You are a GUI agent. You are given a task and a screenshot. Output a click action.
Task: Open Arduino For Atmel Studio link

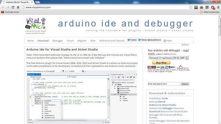pyautogui.click(x=163, y=105)
